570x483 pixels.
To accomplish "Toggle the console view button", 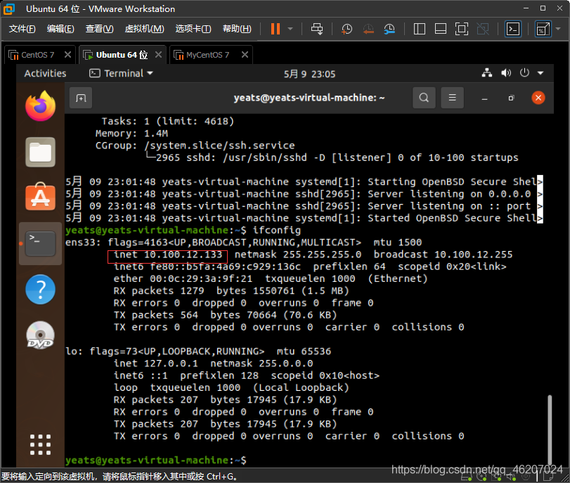I will (x=513, y=29).
